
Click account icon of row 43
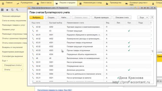coord(33,31)
